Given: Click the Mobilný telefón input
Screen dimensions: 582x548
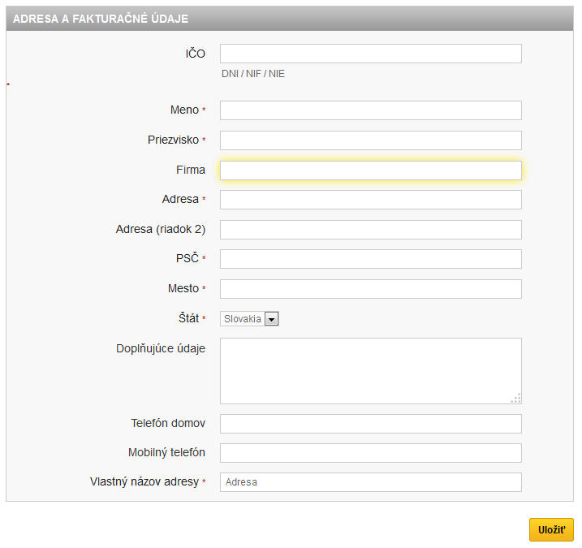Looking at the screenshot, I should (x=370, y=453).
